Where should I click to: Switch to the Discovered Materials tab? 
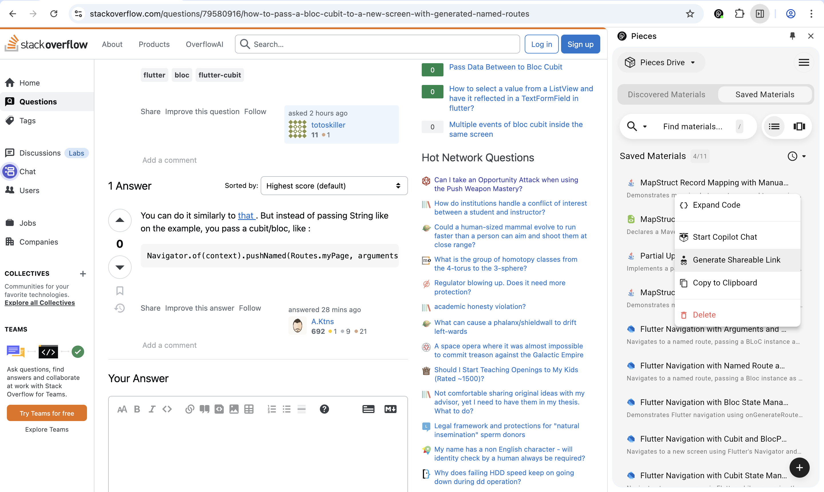pyautogui.click(x=666, y=94)
